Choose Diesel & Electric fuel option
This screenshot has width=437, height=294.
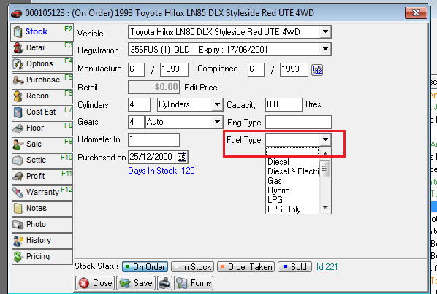pyautogui.click(x=292, y=171)
